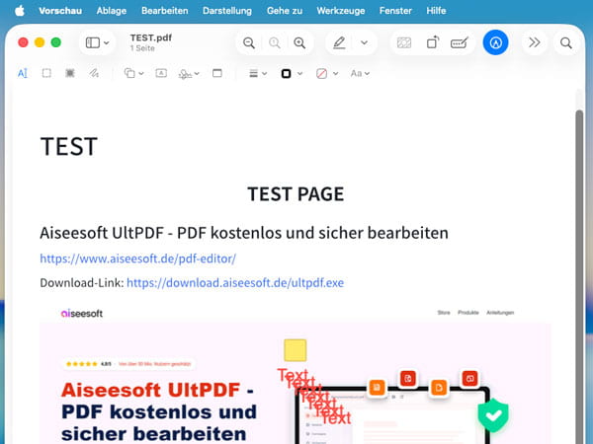593x444 pixels.
Task: Open the Ablage menu
Action: click(111, 11)
